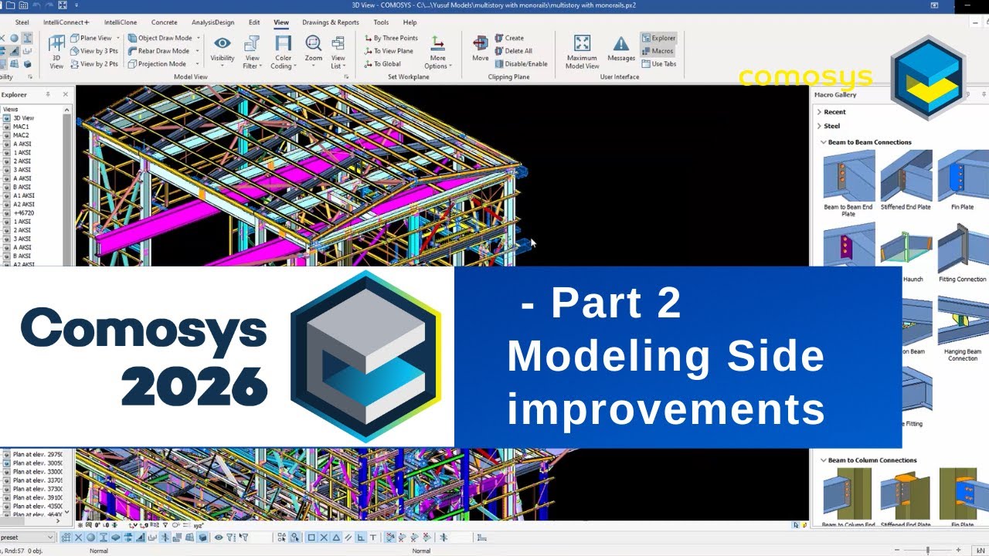Select Beam to Beam End Plate macro
This screenshot has width=989, height=556.
(848, 184)
